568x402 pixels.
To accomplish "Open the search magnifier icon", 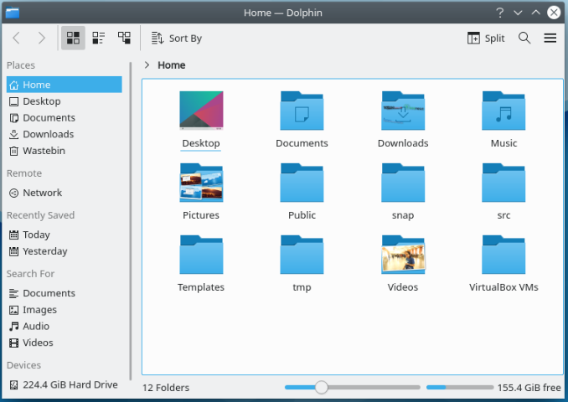I will (x=524, y=38).
